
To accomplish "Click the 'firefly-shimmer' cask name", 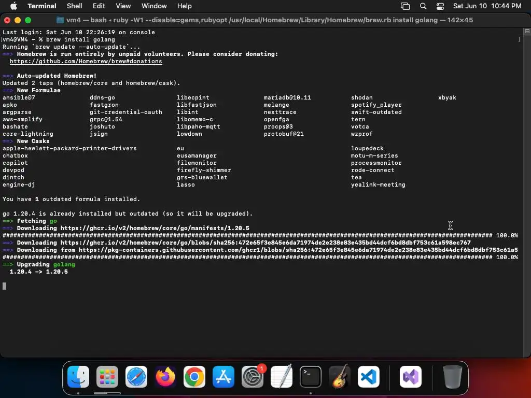I will pos(204,170).
